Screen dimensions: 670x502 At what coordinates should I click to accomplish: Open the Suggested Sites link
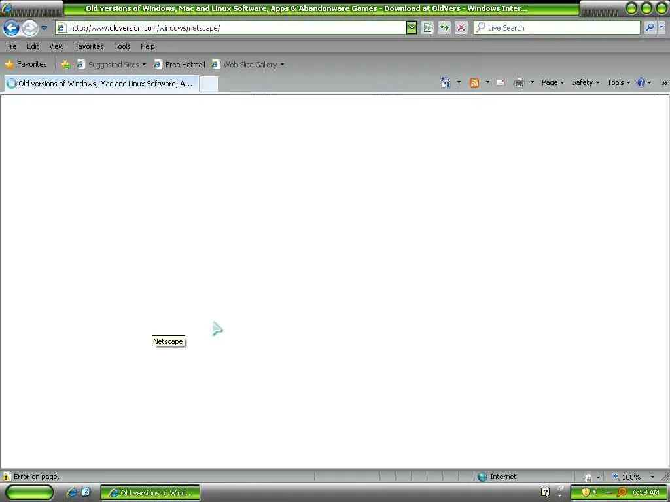[x=109, y=65]
